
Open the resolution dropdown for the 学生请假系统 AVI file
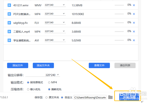(55, 40)
